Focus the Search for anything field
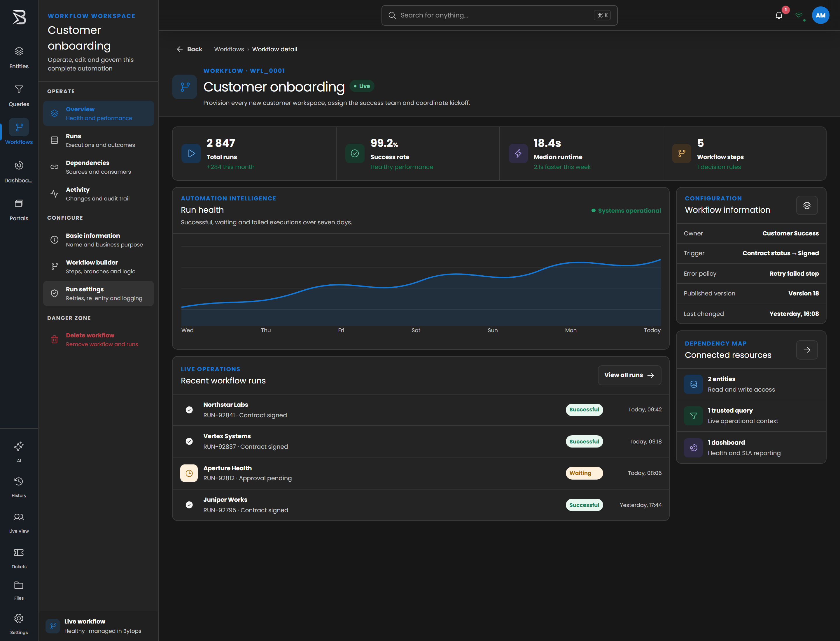The width and height of the screenshot is (840, 641). [x=499, y=15]
